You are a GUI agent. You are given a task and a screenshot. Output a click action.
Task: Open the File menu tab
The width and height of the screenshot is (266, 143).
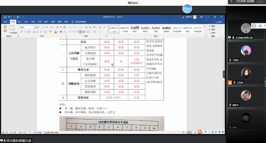[5, 22]
